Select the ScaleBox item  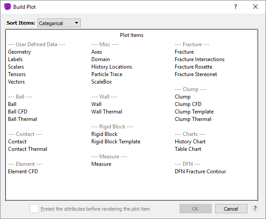coord(101,82)
